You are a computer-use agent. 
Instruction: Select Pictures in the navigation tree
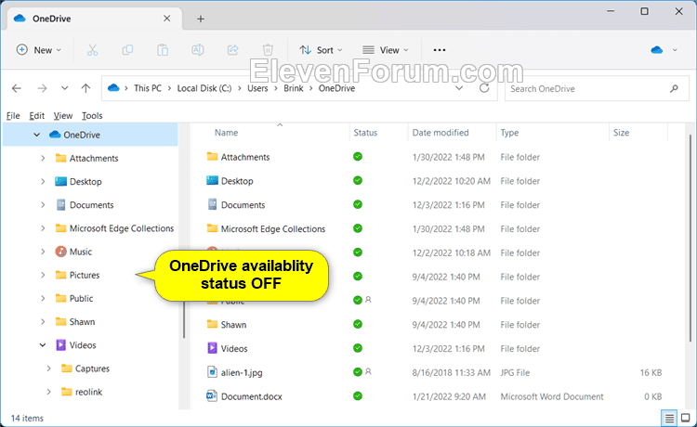[84, 275]
